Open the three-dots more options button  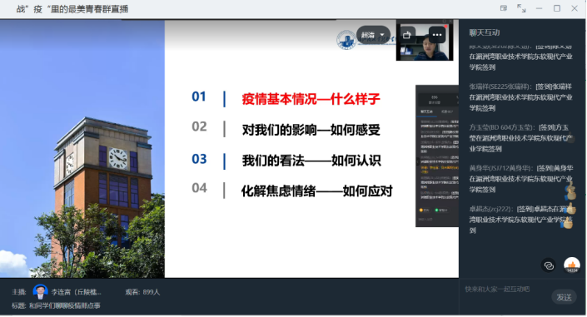pyautogui.click(x=437, y=35)
